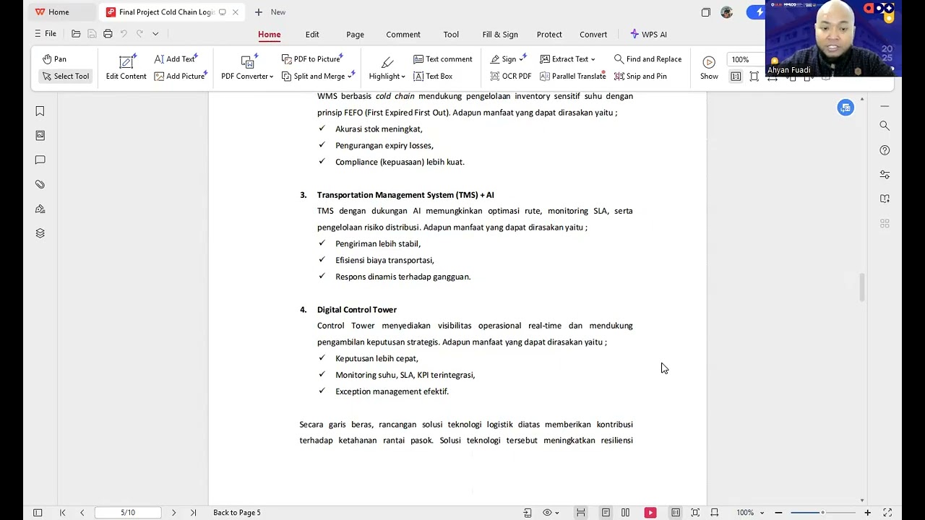Click the open folder icon
This screenshot has height=520, width=925.
[76, 34]
